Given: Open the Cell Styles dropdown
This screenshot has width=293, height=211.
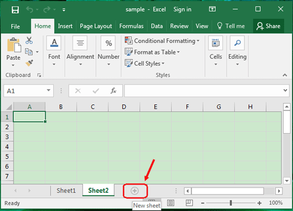Looking at the screenshot, I should 145,63.
